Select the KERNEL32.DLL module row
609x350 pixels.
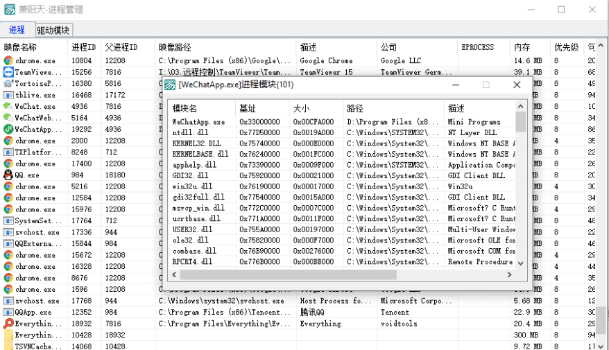[x=342, y=143]
